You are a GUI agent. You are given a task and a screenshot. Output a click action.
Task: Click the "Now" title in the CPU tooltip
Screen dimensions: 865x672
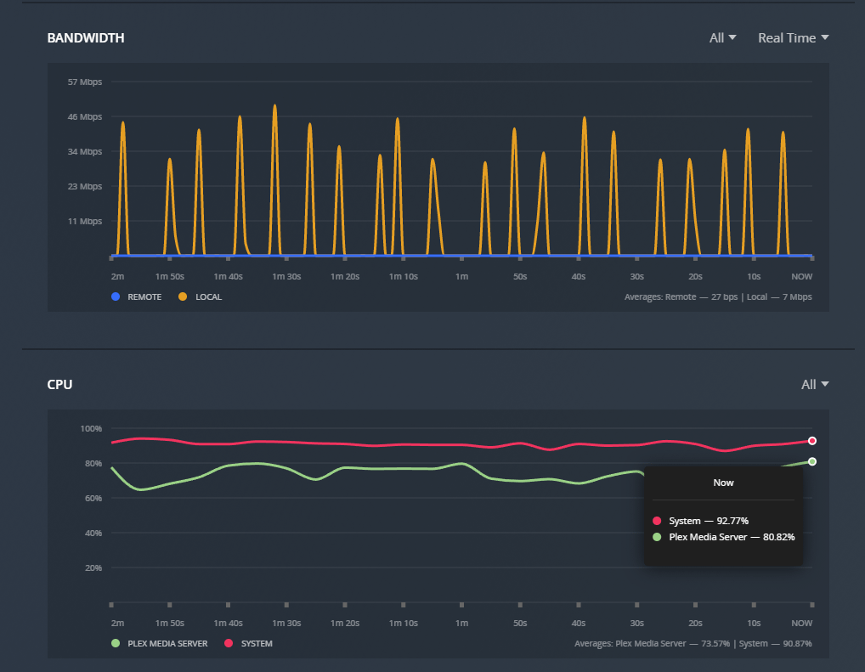pyautogui.click(x=723, y=483)
